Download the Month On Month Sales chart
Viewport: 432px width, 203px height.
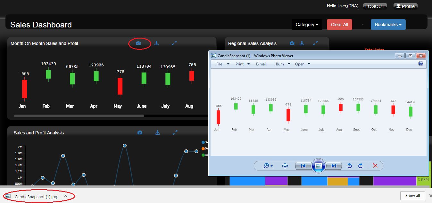point(156,43)
